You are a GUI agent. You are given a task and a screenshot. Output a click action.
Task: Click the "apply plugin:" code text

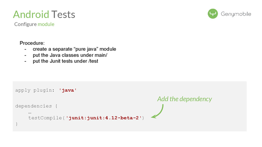click(35, 90)
